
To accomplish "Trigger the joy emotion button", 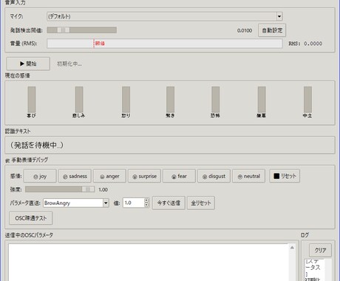I will click(x=40, y=176).
